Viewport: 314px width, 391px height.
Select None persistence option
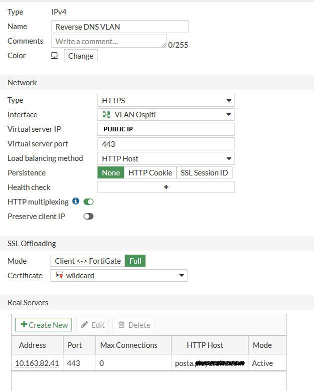pyautogui.click(x=111, y=173)
